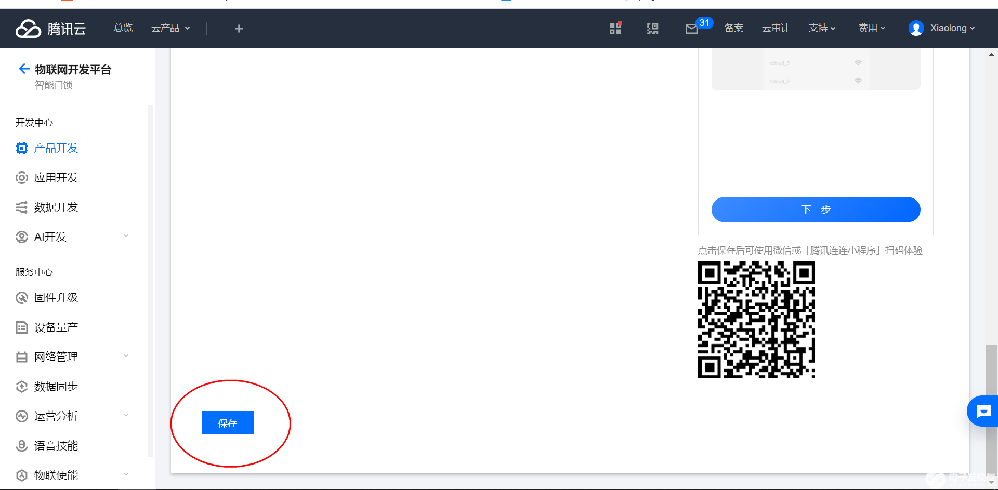Expand the 物联使能 submenu chevron
The height and width of the screenshot is (490, 998).
[126, 475]
